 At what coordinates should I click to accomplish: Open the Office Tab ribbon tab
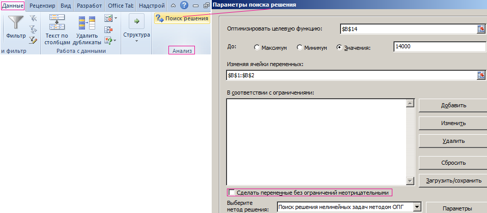point(121,6)
